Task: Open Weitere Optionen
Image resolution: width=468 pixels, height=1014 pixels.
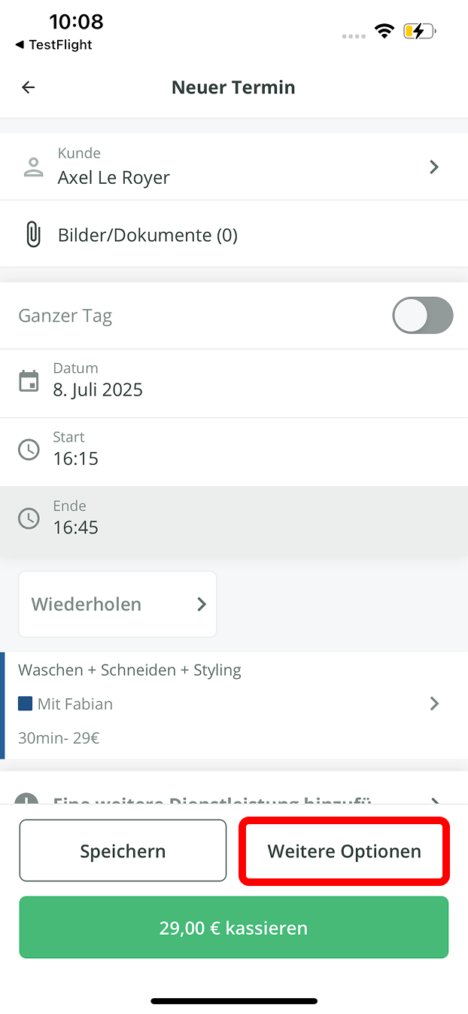Action: pyautogui.click(x=345, y=851)
